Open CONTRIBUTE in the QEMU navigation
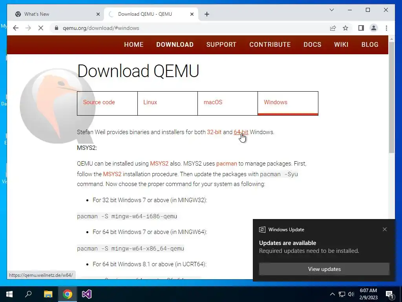 click(x=270, y=45)
